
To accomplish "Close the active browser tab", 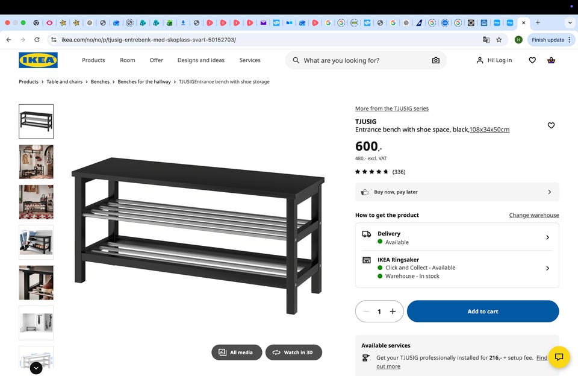I will (523, 22).
